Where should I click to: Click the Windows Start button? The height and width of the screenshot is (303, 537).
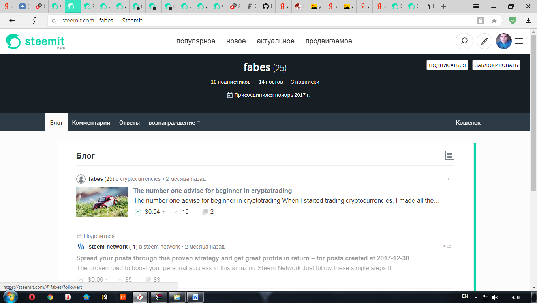[10, 297]
